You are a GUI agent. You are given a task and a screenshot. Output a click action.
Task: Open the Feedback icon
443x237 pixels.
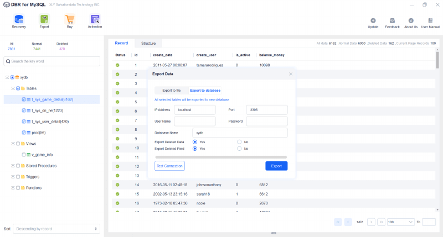(392, 20)
